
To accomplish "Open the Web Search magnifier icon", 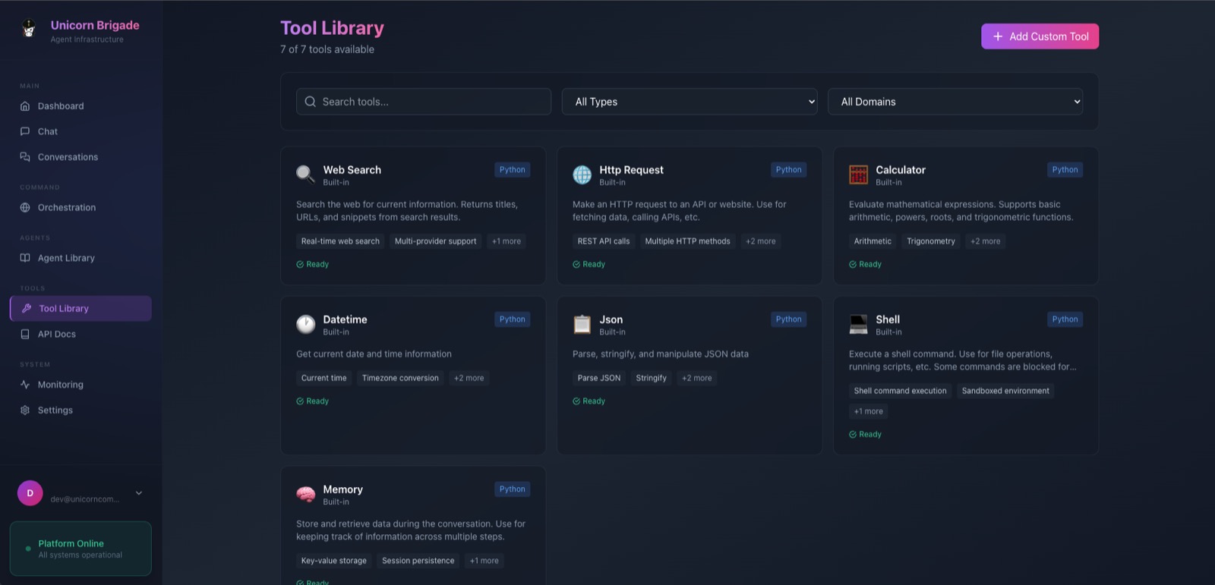I will tap(305, 175).
